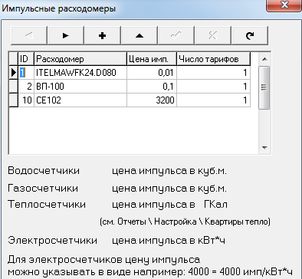Click the scrollbar up arrow of the grid
Viewport: 302px width, 279px height.
[264, 59]
